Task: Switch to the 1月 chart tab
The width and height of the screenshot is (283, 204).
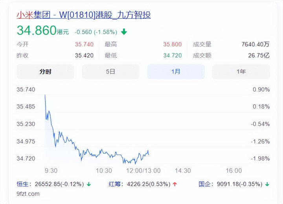Action: 176,72
